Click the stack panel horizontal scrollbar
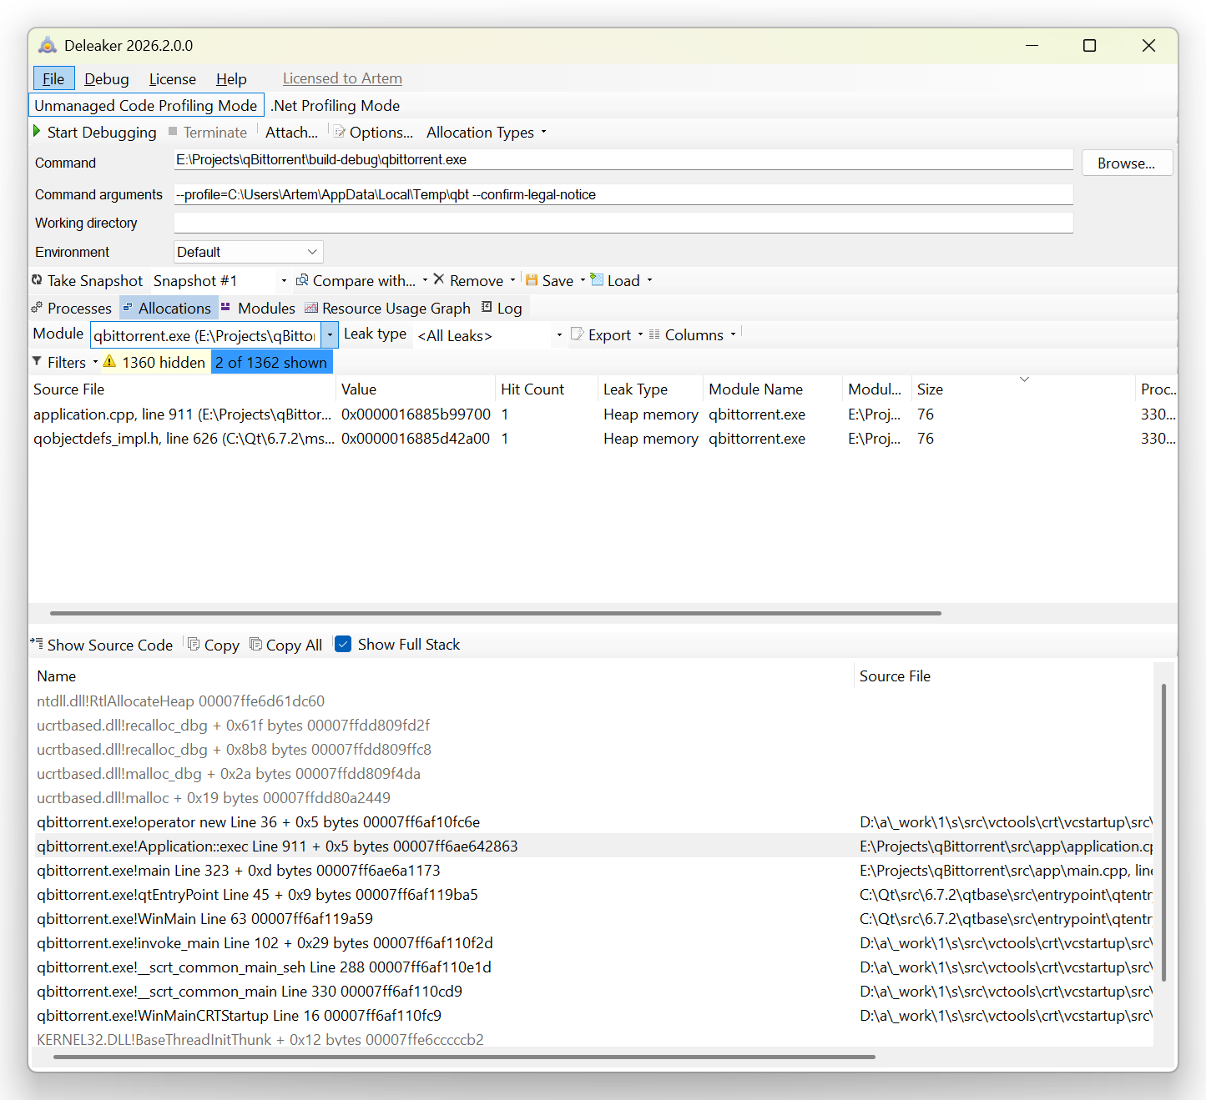 click(464, 1057)
